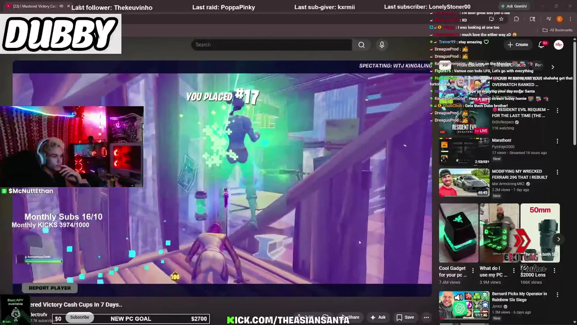Open the Marathon! video thumbnail

click(x=464, y=151)
